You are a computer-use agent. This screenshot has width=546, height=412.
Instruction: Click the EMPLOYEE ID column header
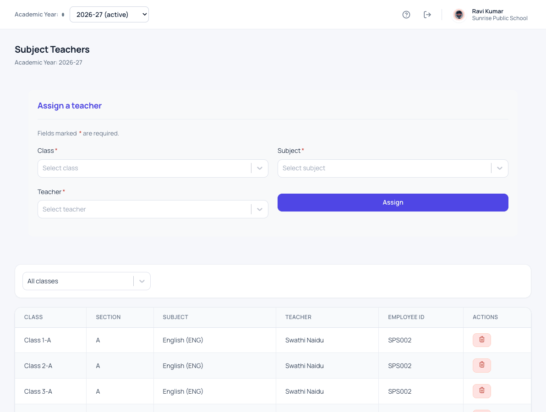coord(406,317)
